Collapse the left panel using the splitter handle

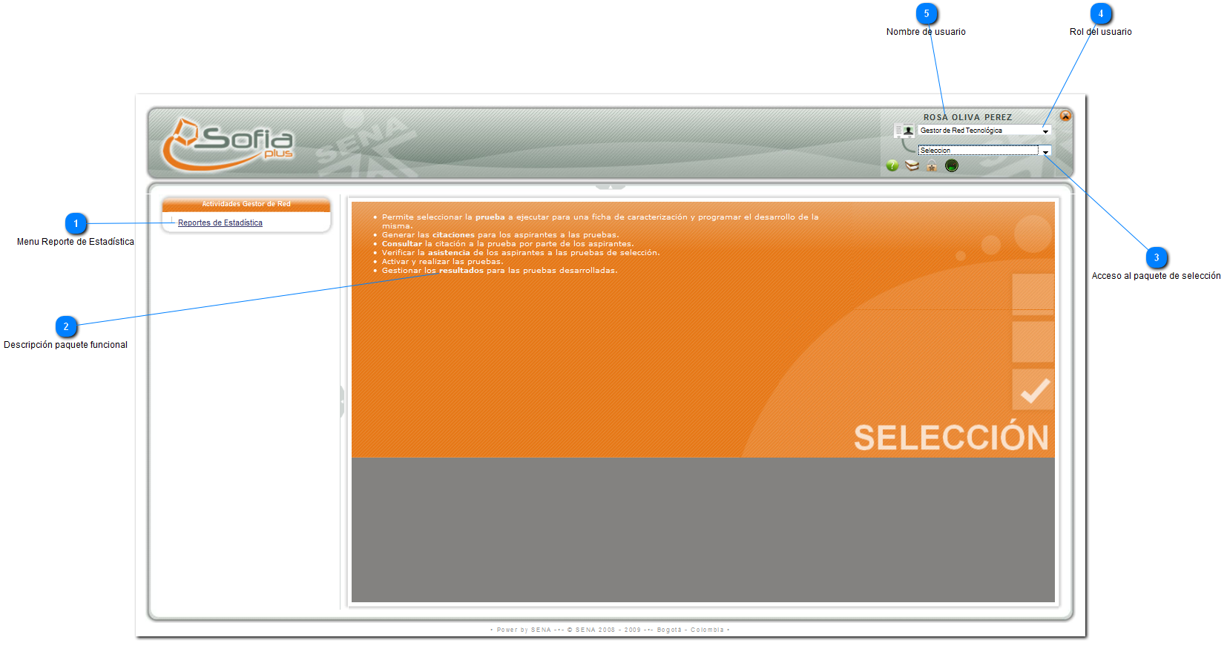point(342,401)
